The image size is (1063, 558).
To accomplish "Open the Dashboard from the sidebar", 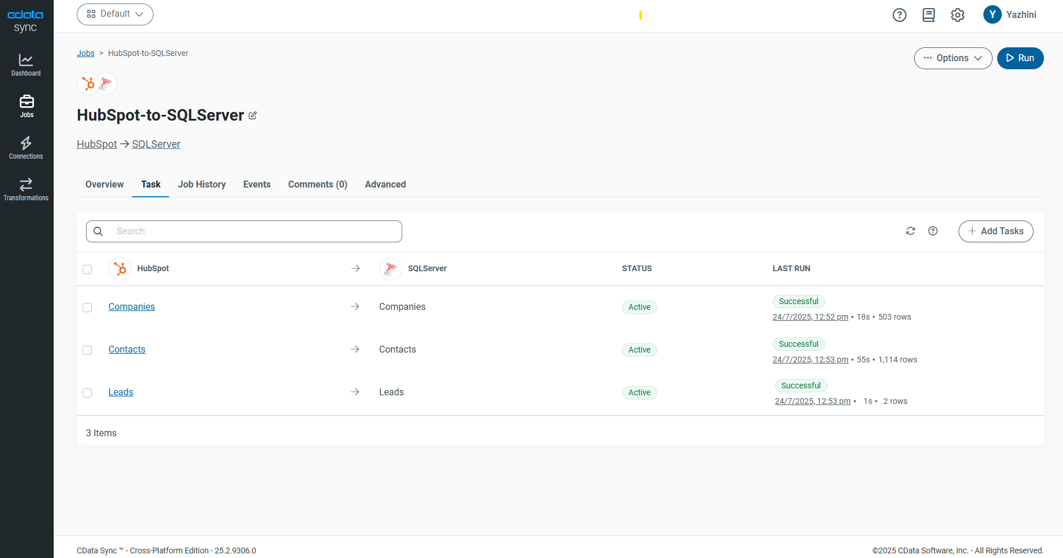I will pos(26,65).
